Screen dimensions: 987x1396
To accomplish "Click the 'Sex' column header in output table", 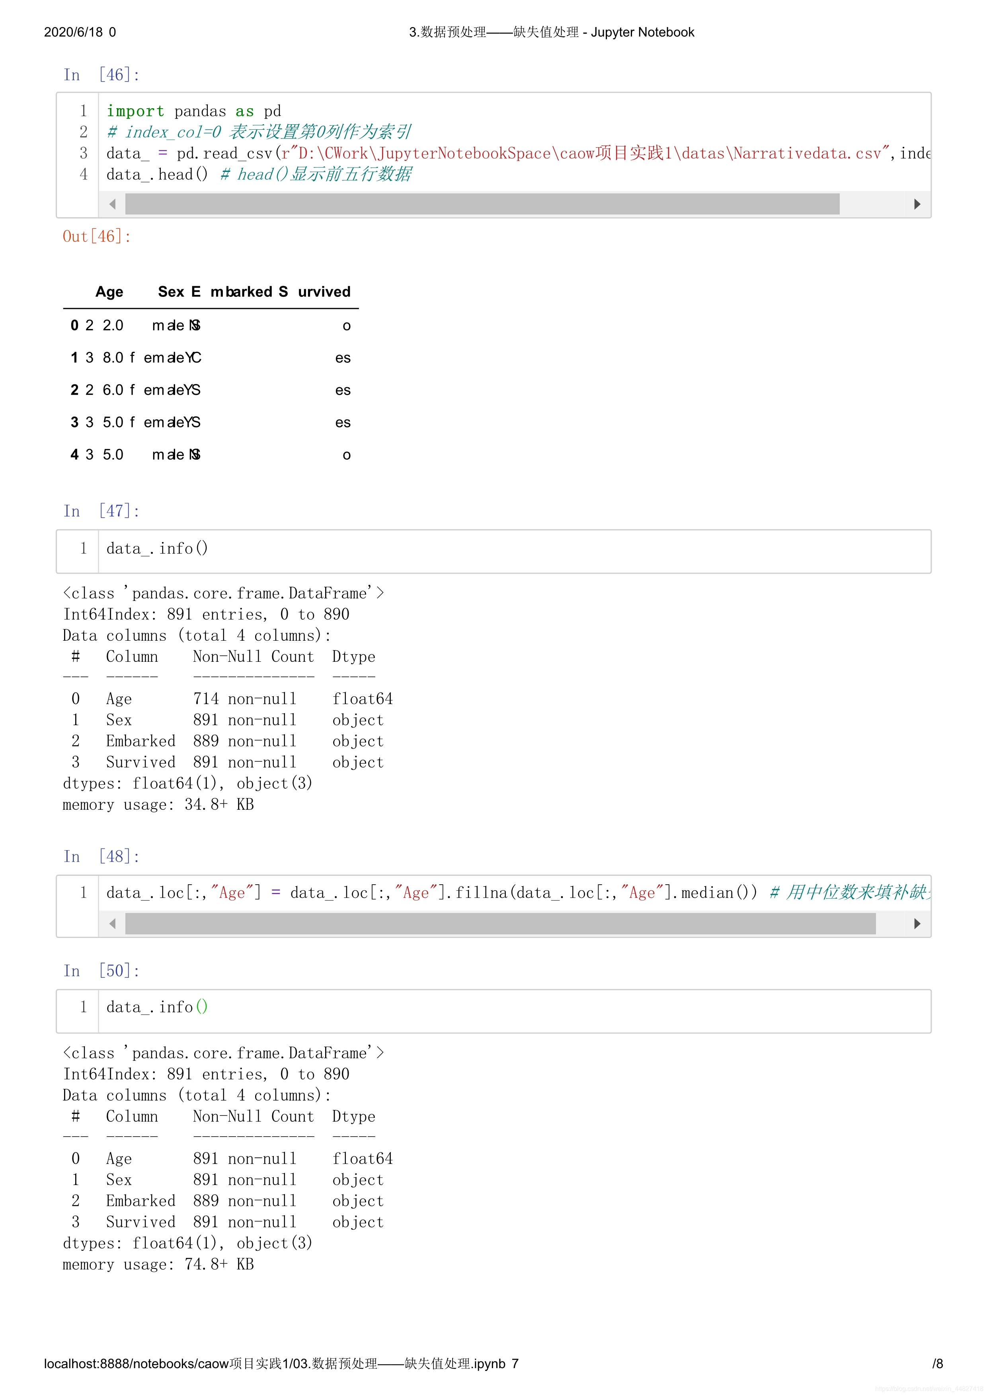I will tap(171, 292).
